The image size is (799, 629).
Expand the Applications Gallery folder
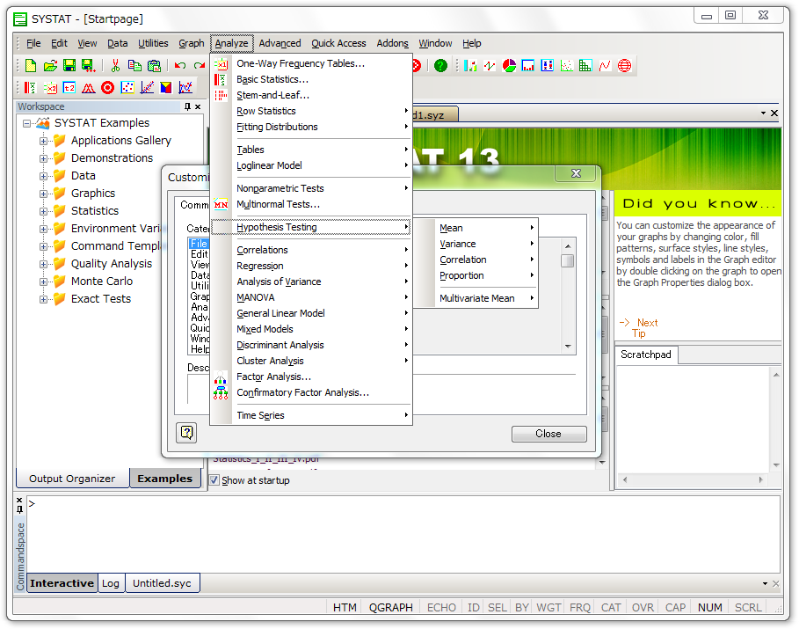(43, 141)
